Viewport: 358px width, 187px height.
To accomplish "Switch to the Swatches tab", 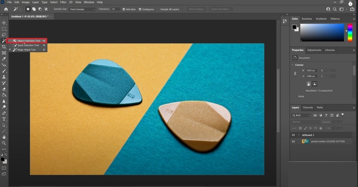I will (307, 19).
